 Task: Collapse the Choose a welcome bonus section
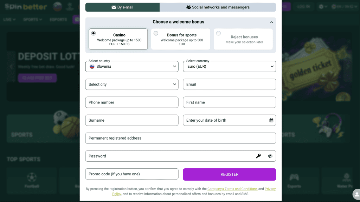pyautogui.click(x=271, y=22)
